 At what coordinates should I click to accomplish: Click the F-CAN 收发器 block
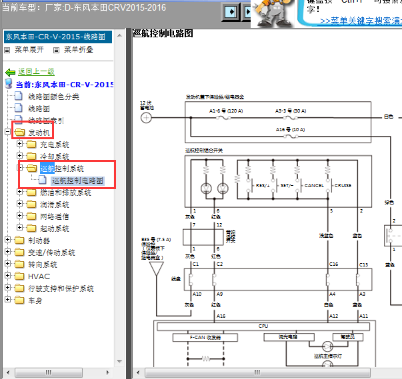[205, 338]
